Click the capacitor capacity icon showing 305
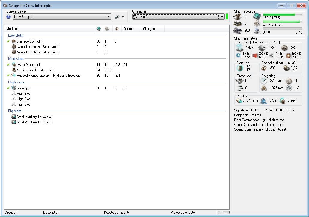 click(x=264, y=68)
